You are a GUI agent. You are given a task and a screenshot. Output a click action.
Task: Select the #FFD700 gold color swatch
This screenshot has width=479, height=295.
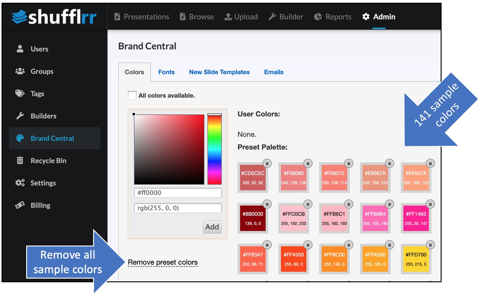click(x=416, y=259)
